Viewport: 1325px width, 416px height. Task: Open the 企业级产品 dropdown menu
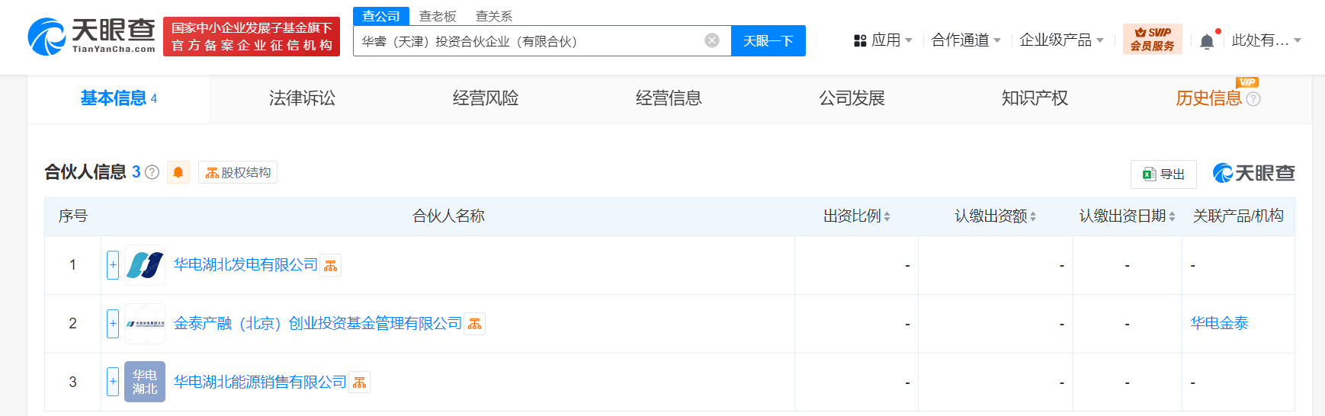coord(1061,40)
